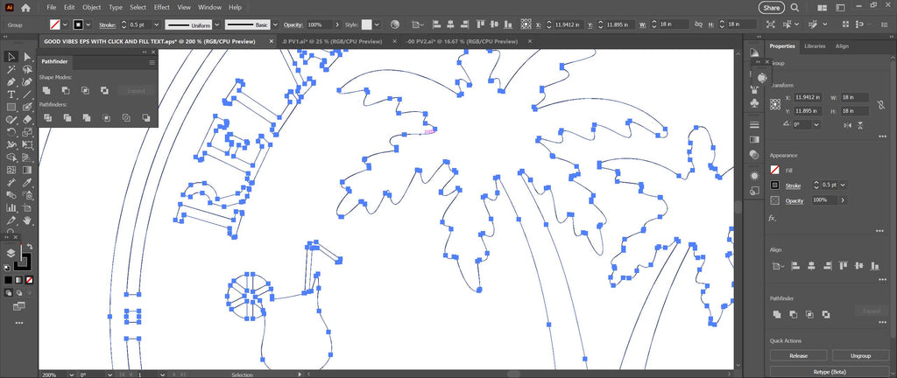This screenshot has height=378, width=897.
Task: Activate the Curvature tool
Action: (x=27, y=81)
